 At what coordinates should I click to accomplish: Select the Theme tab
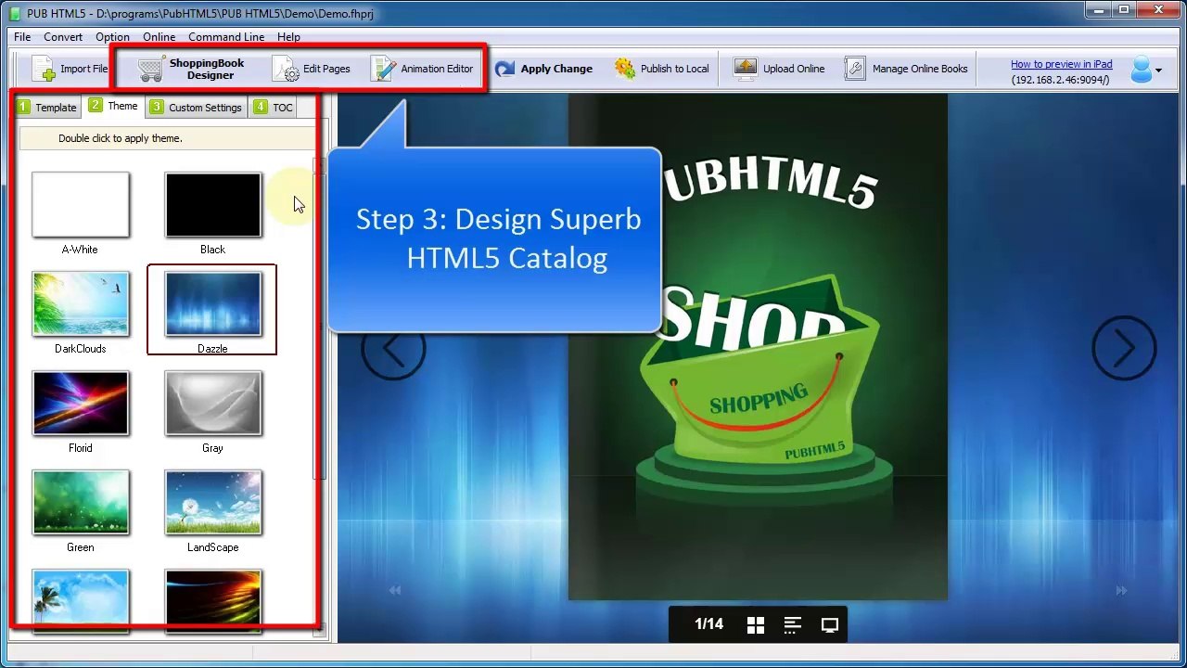click(114, 106)
